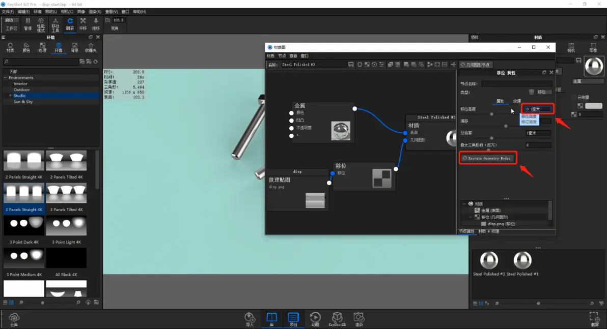Collapse the 材质 root in node tree
Screen dimensions: 607x329
click(x=464, y=204)
